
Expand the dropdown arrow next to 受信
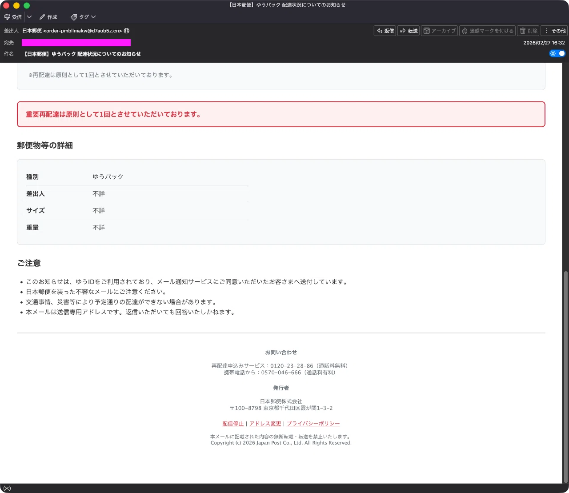pos(29,17)
